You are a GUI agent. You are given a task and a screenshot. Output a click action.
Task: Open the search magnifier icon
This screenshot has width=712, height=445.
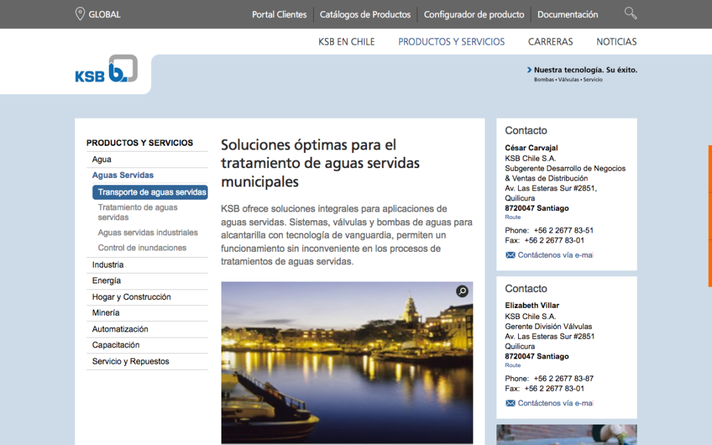[x=630, y=13]
